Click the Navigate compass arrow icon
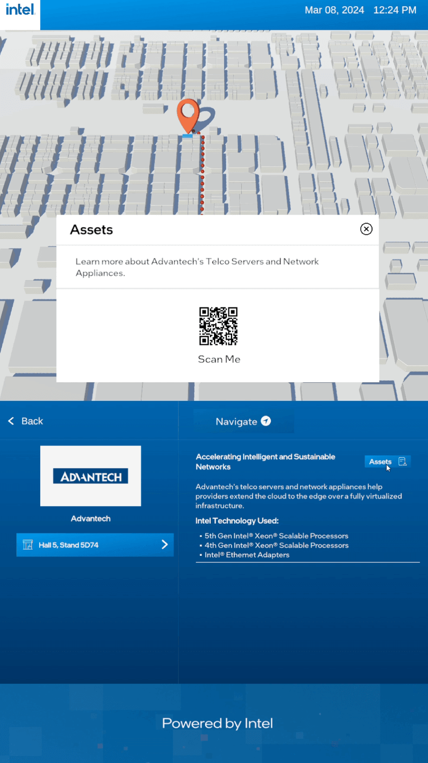The image size is (428, 763). 266,421
